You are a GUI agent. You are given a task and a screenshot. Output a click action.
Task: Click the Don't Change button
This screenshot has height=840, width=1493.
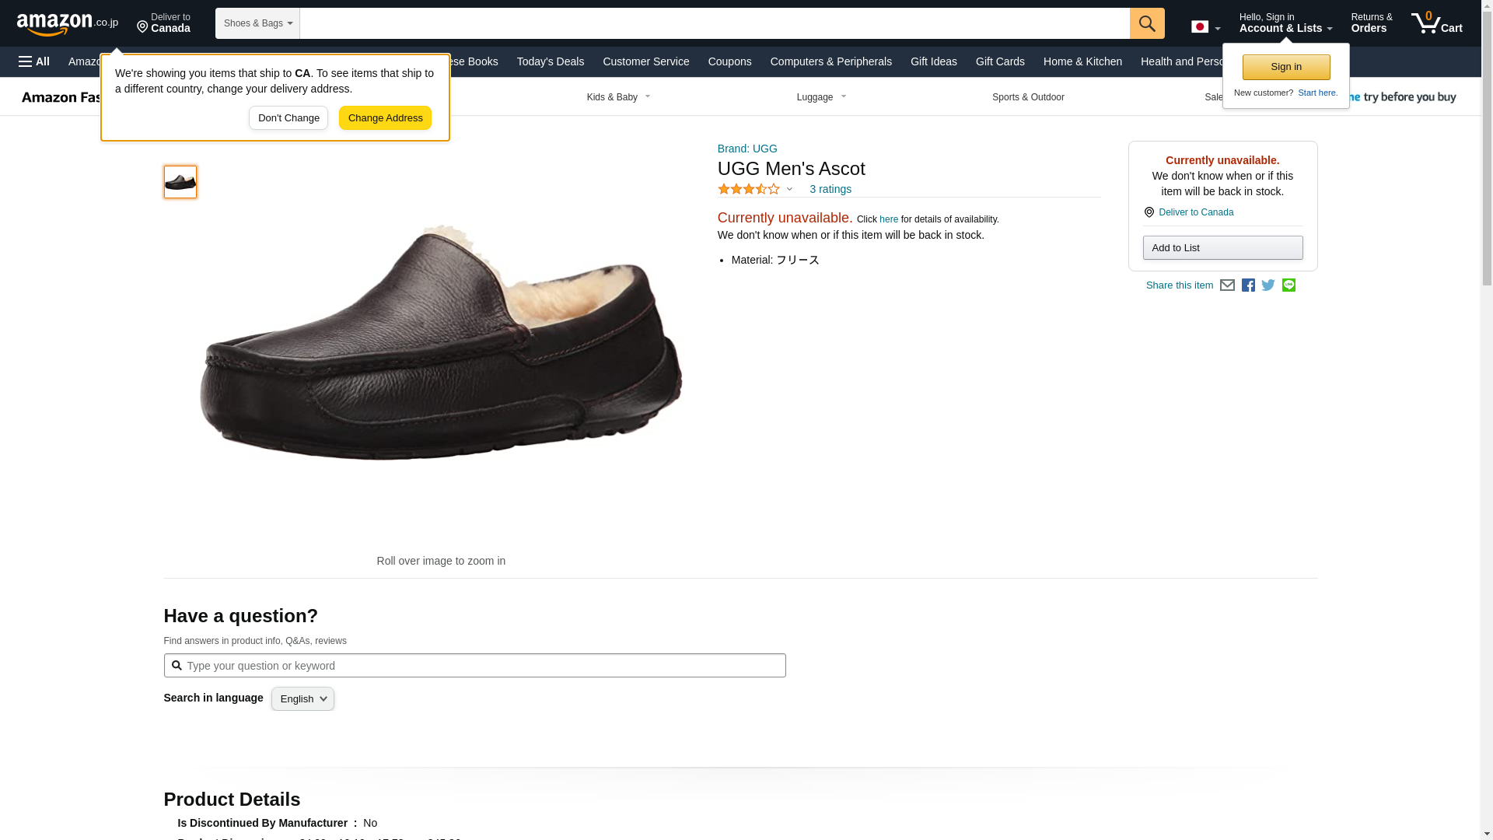(288, 118)
